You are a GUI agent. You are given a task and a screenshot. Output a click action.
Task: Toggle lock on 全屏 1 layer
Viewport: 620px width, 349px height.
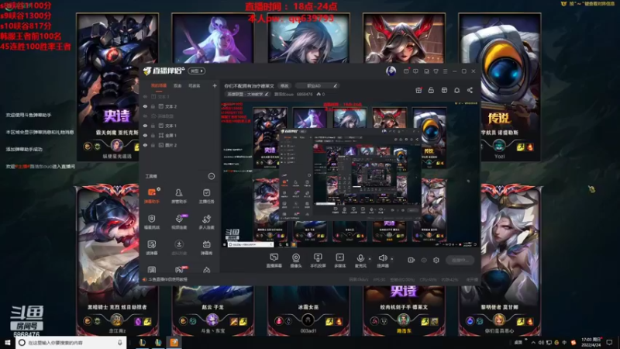point(153,135)
